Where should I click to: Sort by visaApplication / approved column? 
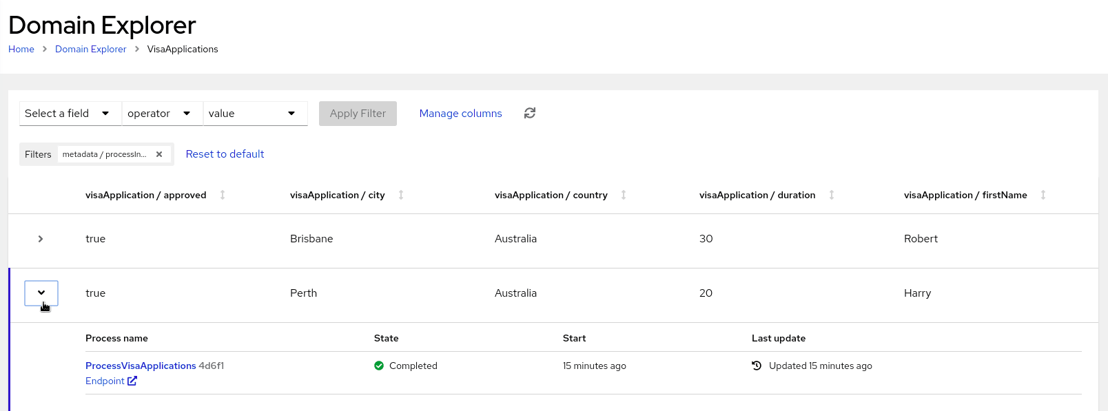223,195
